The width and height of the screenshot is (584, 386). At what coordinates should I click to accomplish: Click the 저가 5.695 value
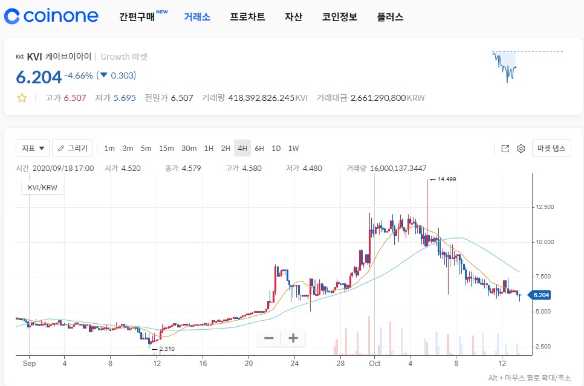point(125,98)
